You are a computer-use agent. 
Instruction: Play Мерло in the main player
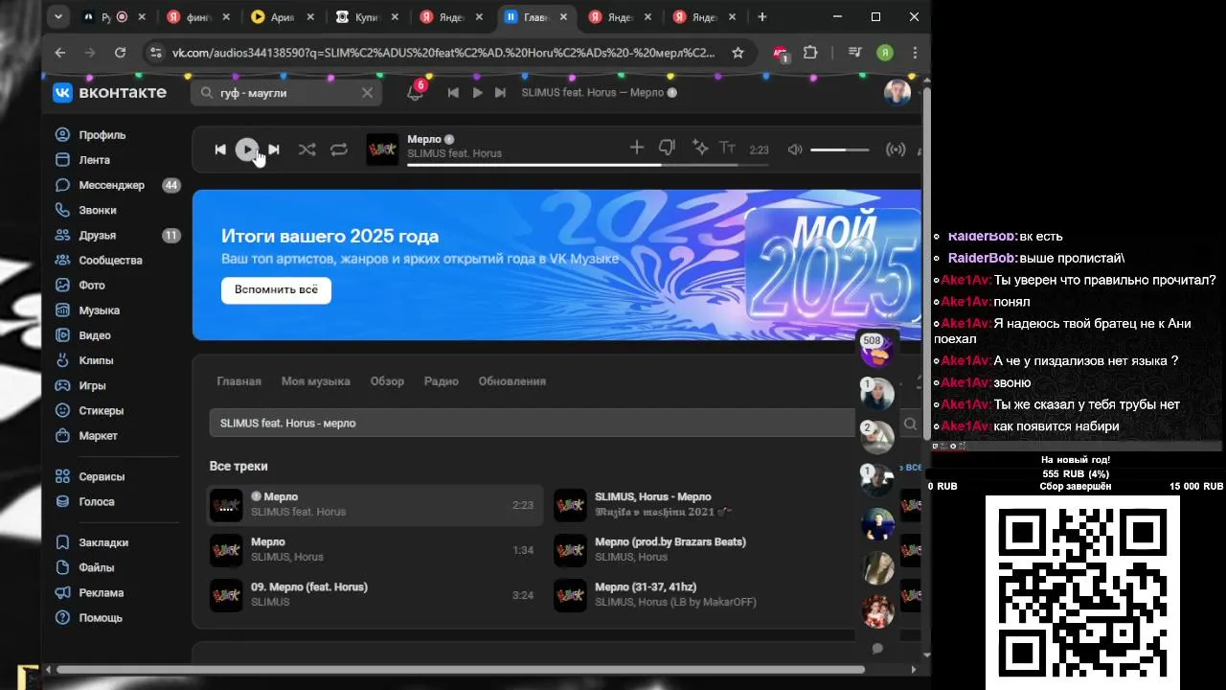click(247, 149)
